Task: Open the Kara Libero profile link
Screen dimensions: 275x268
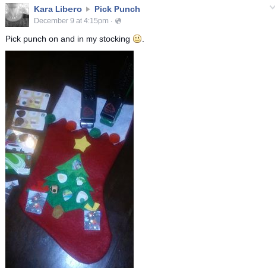Action: click(x=58, y=9)
